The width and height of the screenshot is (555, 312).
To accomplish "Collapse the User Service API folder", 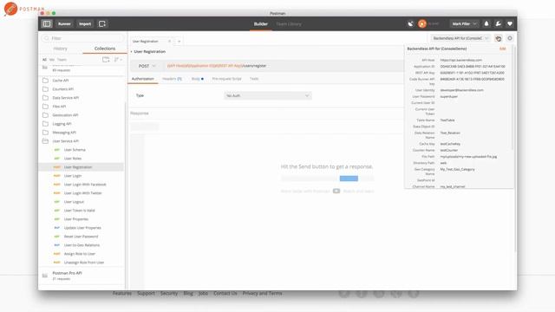I will [66, 141].
